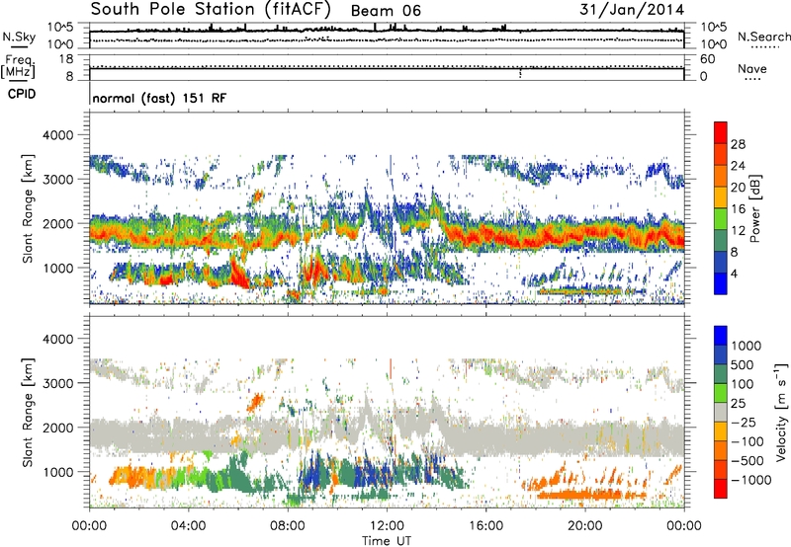The image size is (791, 547).
Task: Click the '12:00' time tick label
Action: pos(387,526)
